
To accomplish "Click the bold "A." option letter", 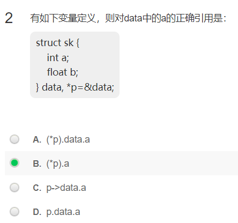I will pos(37,139).
